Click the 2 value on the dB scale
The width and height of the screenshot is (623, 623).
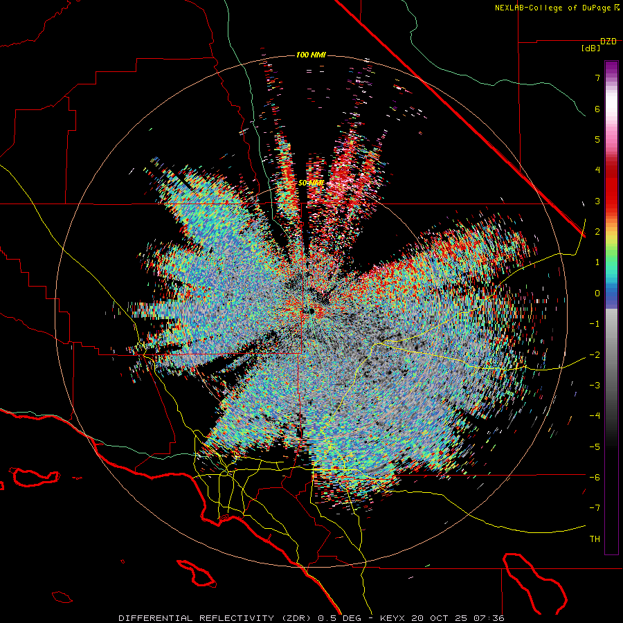597,232
